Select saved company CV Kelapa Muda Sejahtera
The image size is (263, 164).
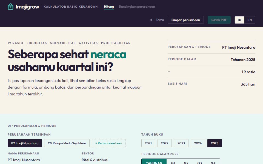pos(67,143)
